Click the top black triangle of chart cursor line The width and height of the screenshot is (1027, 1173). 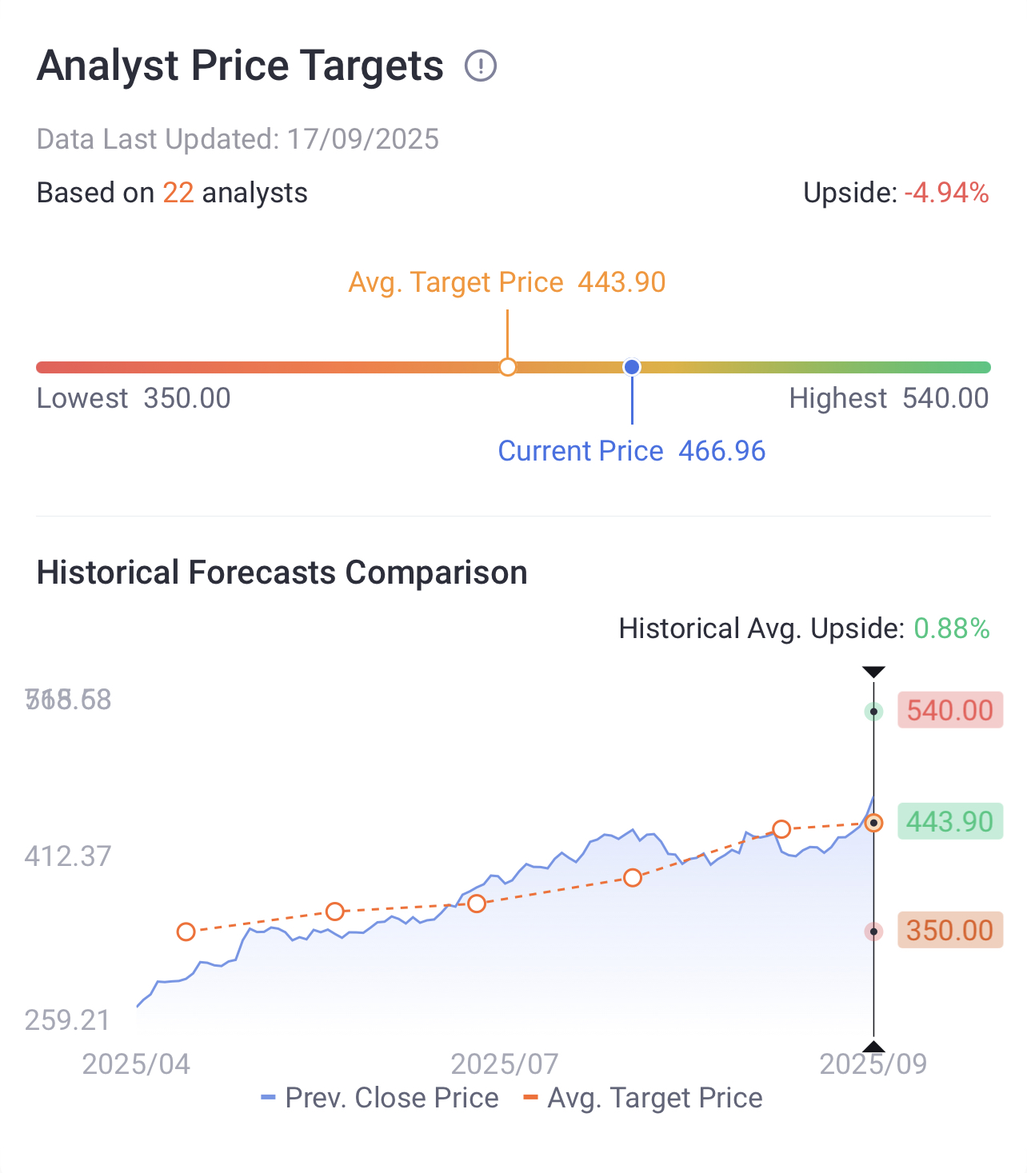pyautogui.click(x=873, y=672)
